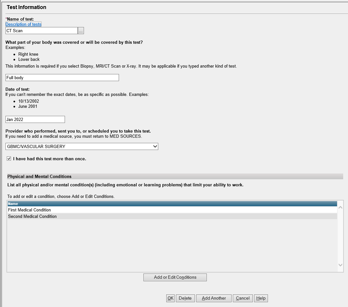
Task: Click the browse button beside test name
Action: tap(81, 31)
